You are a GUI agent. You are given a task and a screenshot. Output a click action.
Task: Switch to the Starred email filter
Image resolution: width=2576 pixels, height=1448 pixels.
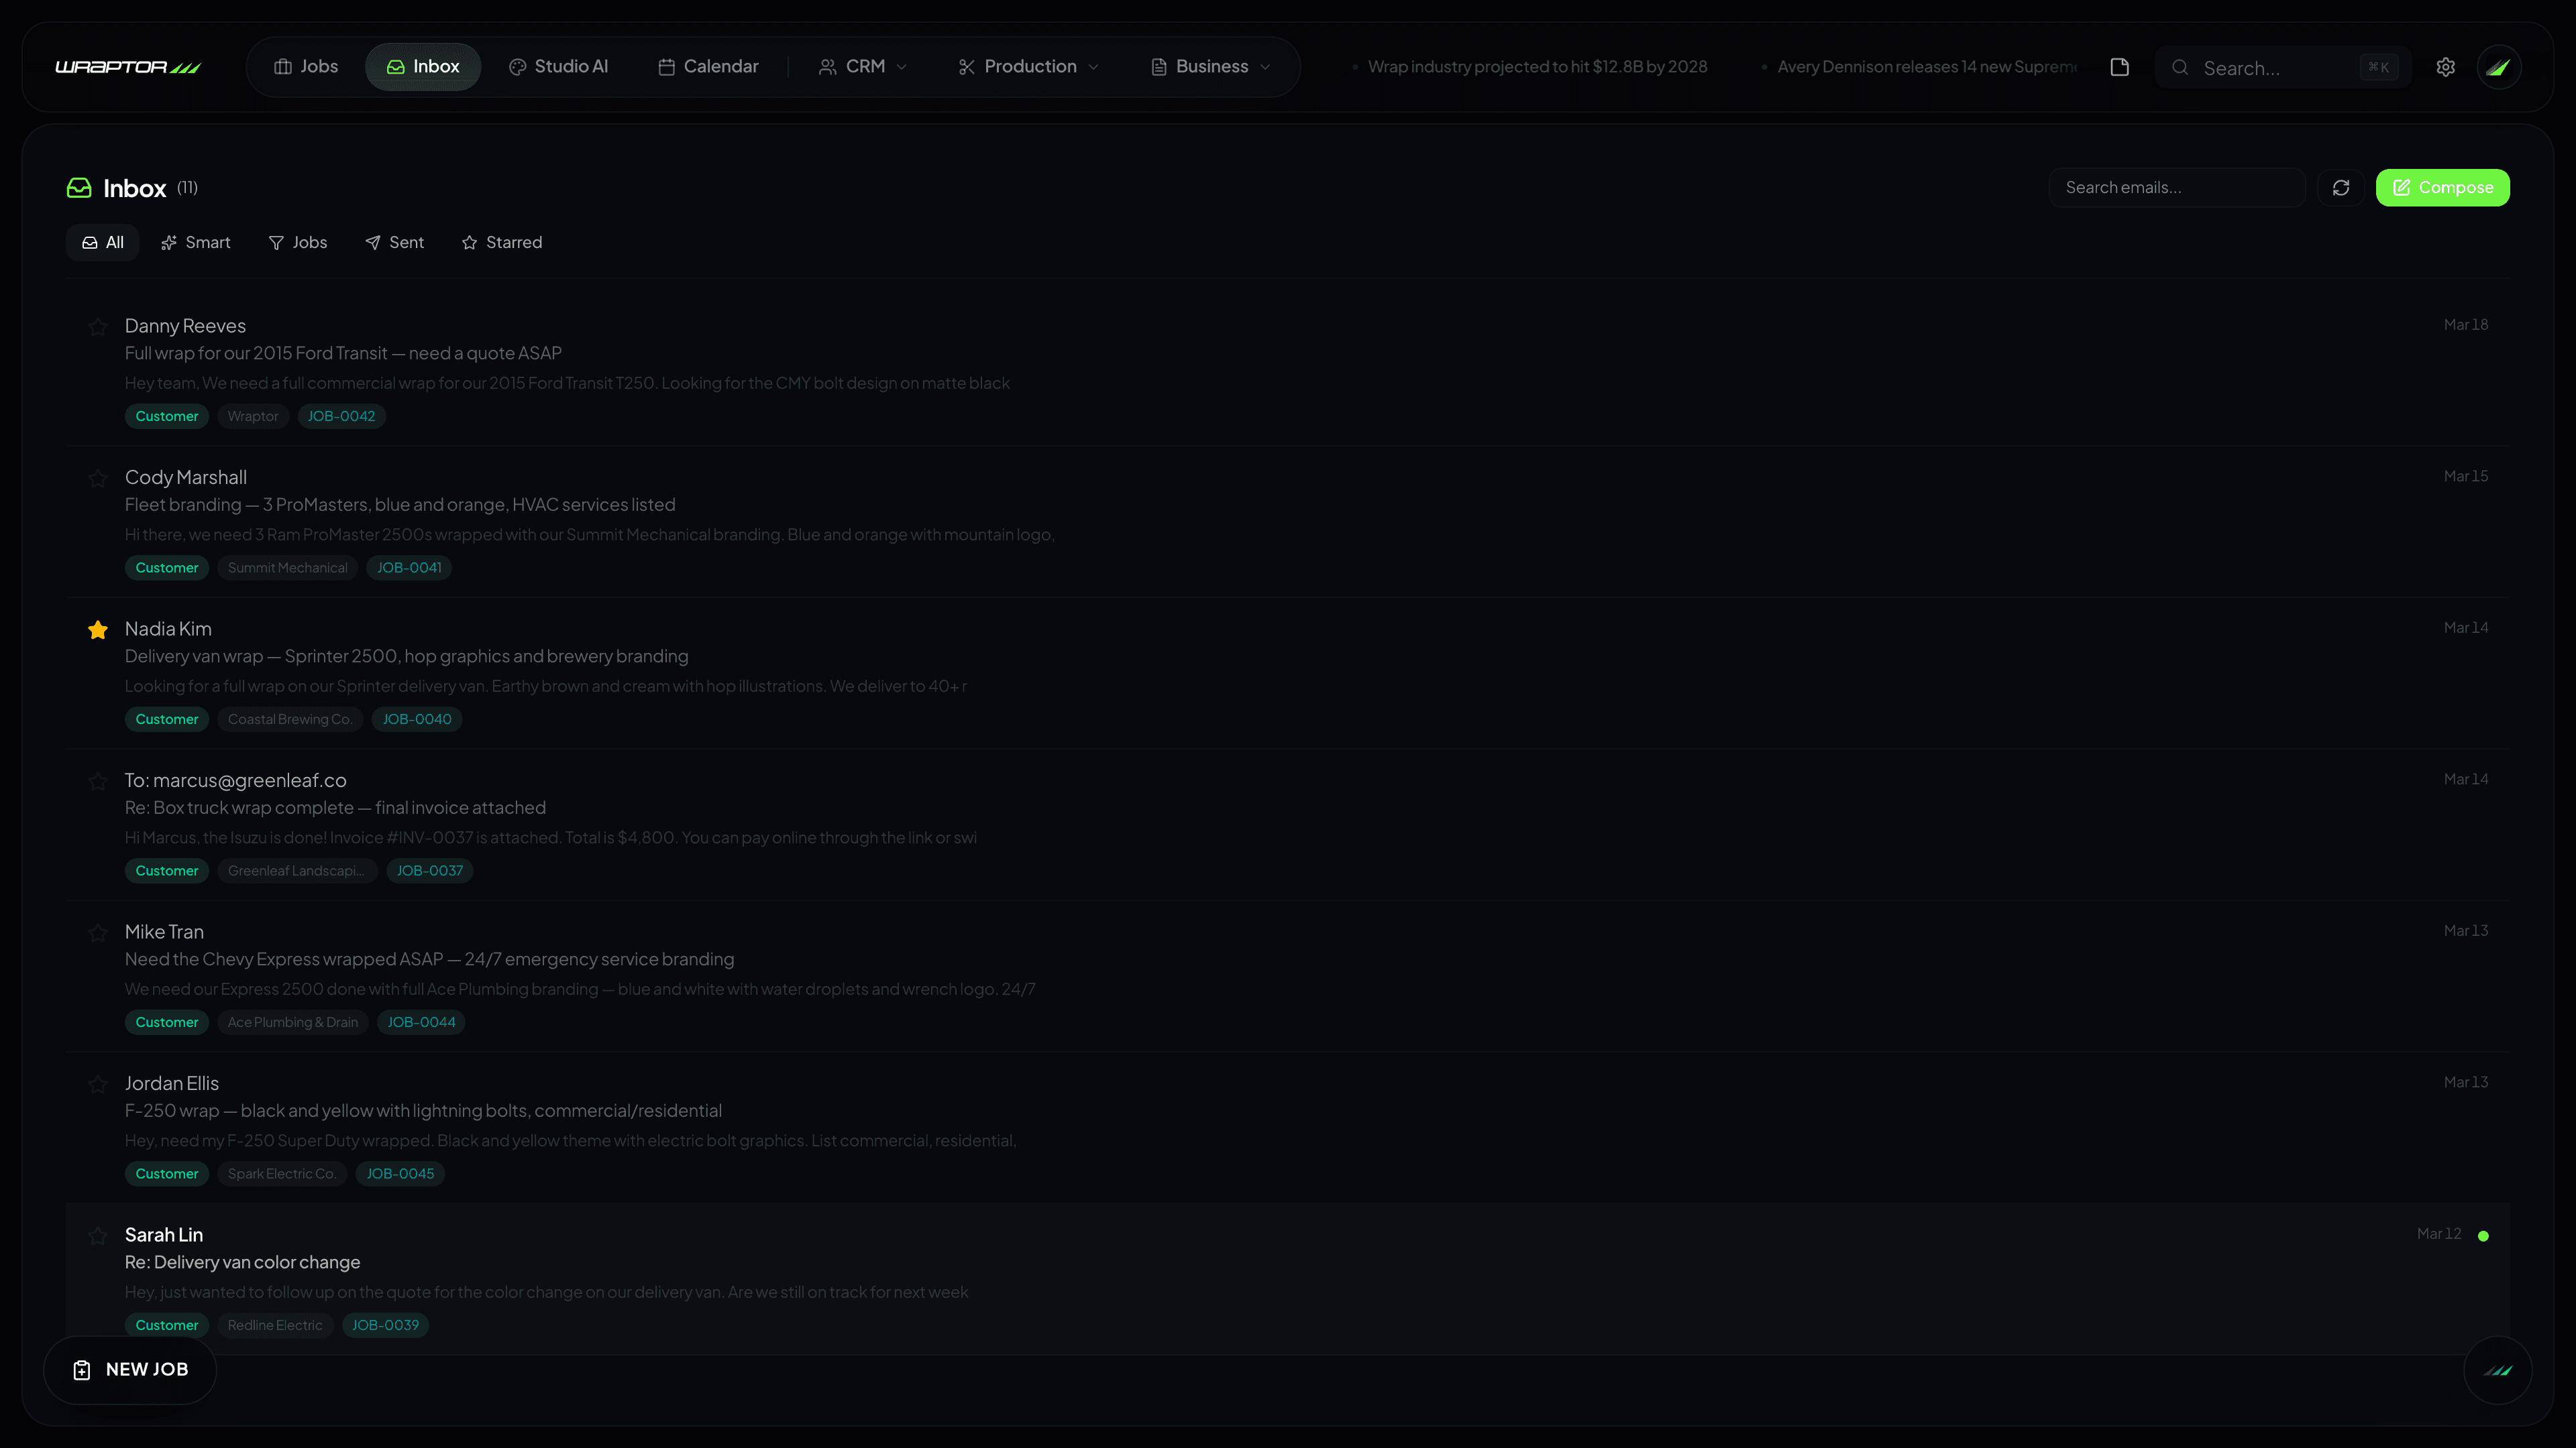pyautogui.click(x=501, y=242)
